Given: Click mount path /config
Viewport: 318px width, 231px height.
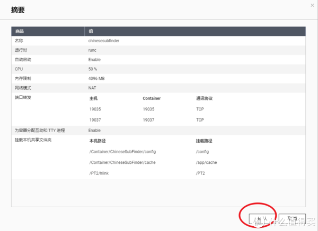Looking at the screenshot, I should pos(202,152).
